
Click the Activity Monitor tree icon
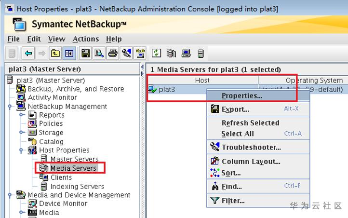click(x=21, y=97)
